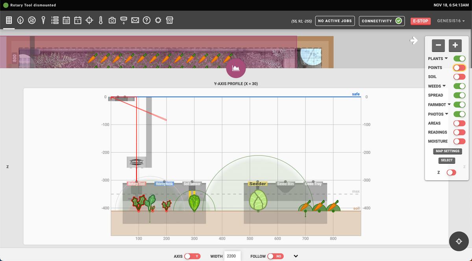Expand the FARMBOT layer dropdown

(x=450, y=104)
